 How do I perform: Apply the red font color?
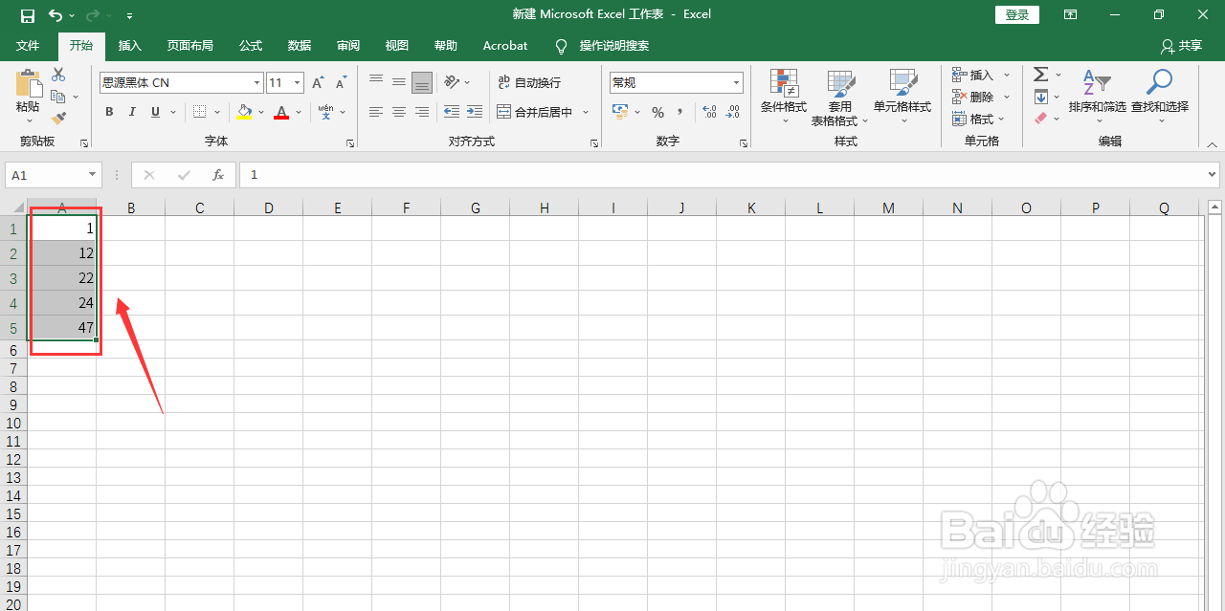(281, 112)
